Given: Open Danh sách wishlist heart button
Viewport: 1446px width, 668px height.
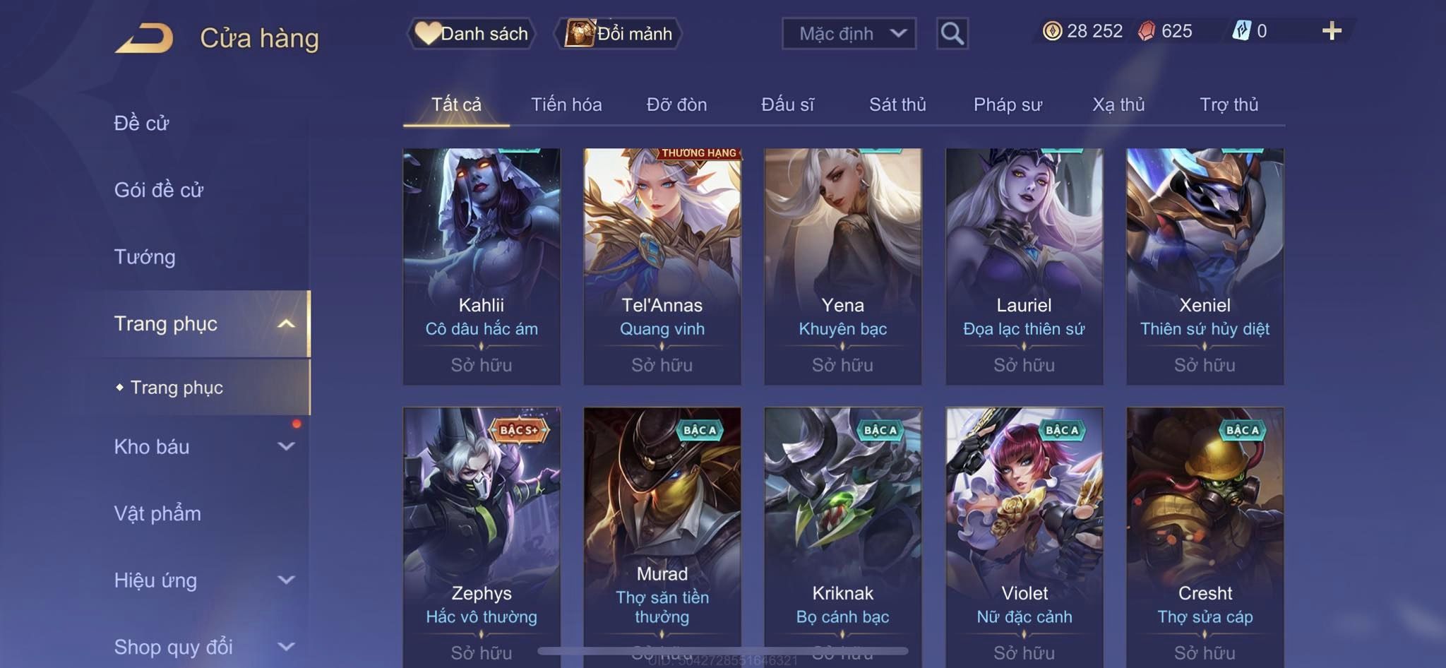Looking at the screenshot, I should (472, 33).
